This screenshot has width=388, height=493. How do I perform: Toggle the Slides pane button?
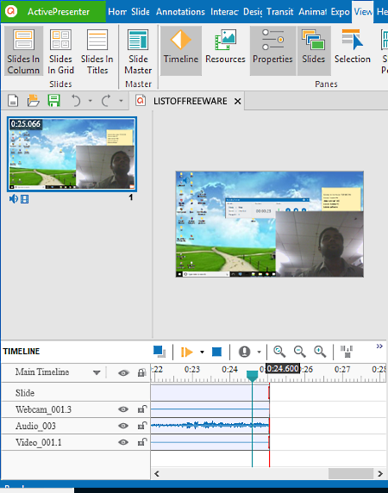314,51
